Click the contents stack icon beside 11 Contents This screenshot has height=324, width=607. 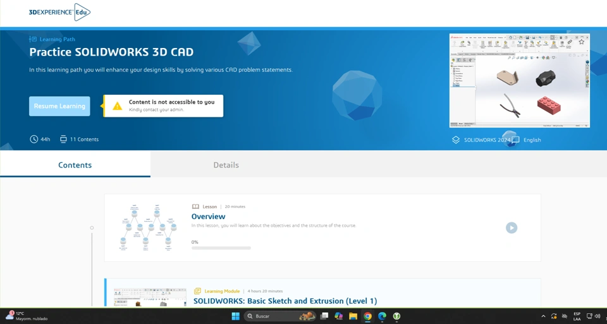coord(63,139)
